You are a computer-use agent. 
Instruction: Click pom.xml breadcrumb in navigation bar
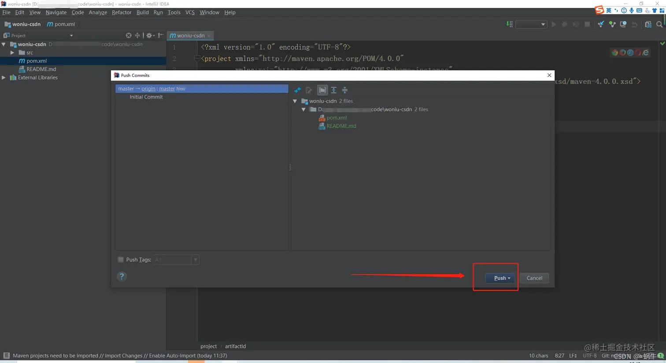[x=61, y=24]
